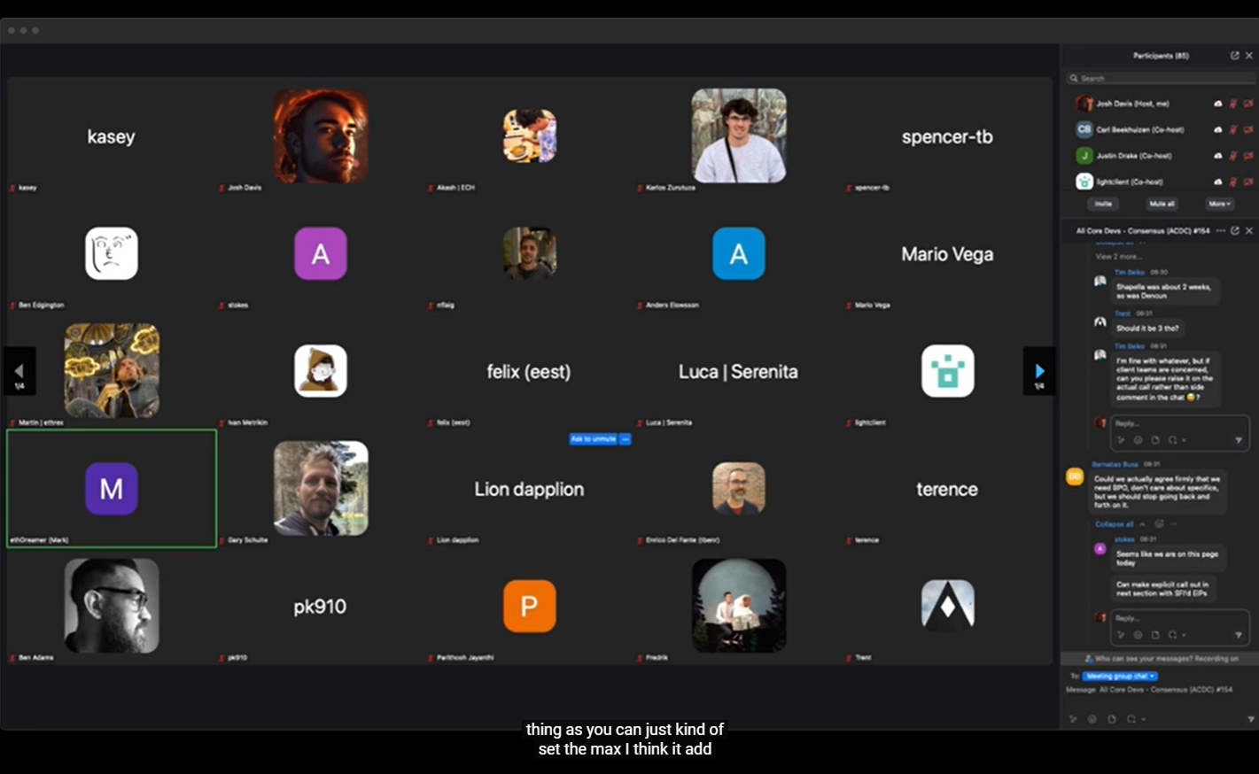Click format icon in bottom message toolbar
This screenshot has height=774, width=1259.
1073,719
